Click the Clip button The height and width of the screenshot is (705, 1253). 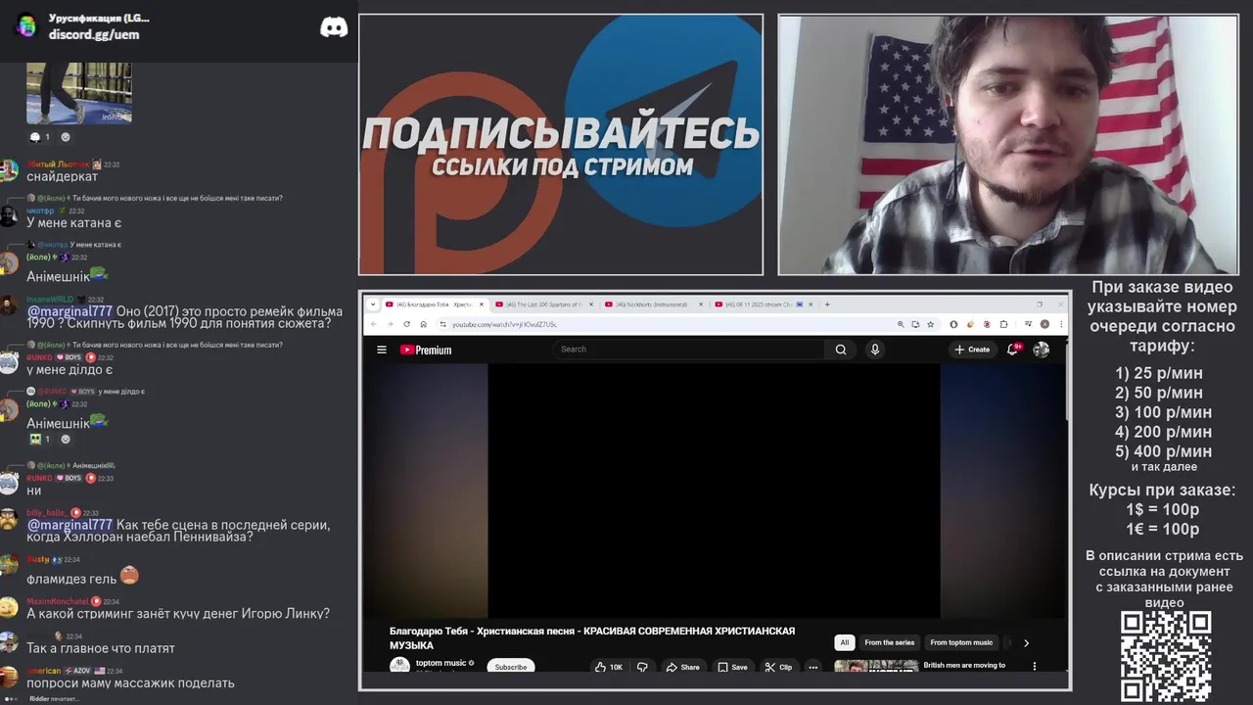[778, 667]
